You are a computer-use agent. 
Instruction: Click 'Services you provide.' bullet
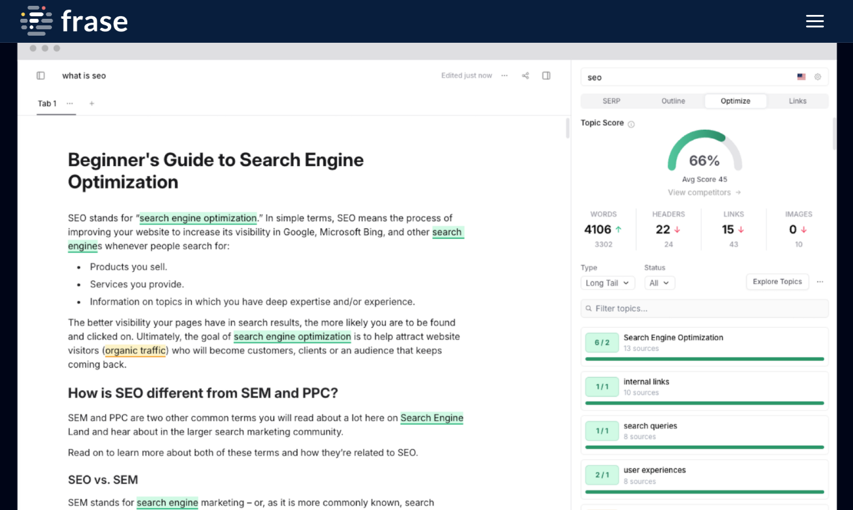click(x=137, y=284)
